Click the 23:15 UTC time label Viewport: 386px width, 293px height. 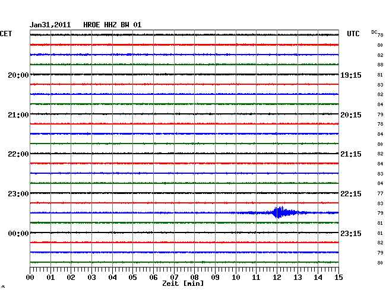point(351,233)
